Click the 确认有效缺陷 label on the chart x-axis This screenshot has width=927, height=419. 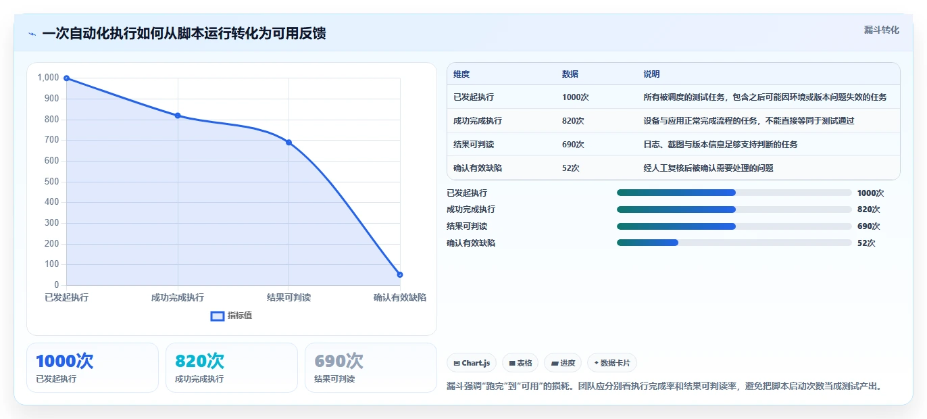[400, 297]
